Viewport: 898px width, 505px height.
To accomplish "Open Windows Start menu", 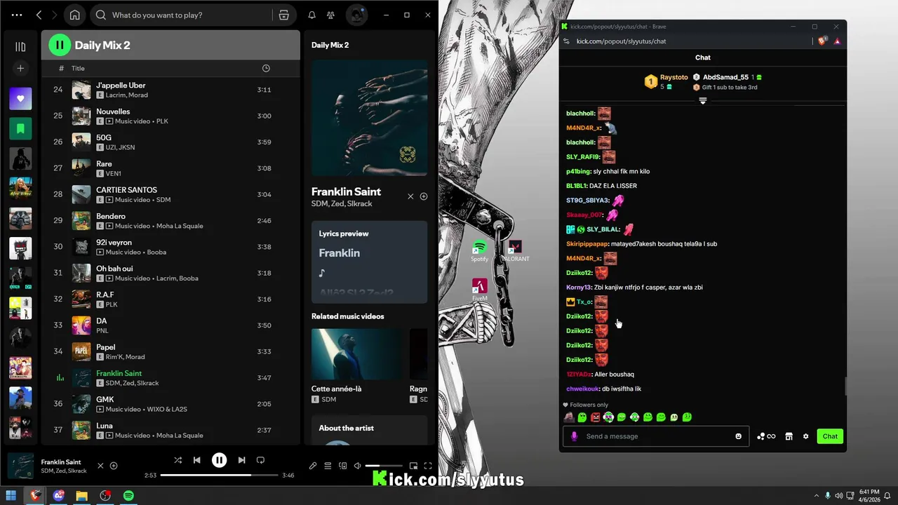I will coord(11,496).
